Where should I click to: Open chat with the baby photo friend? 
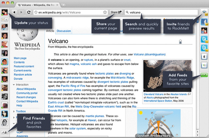[5, 27]
